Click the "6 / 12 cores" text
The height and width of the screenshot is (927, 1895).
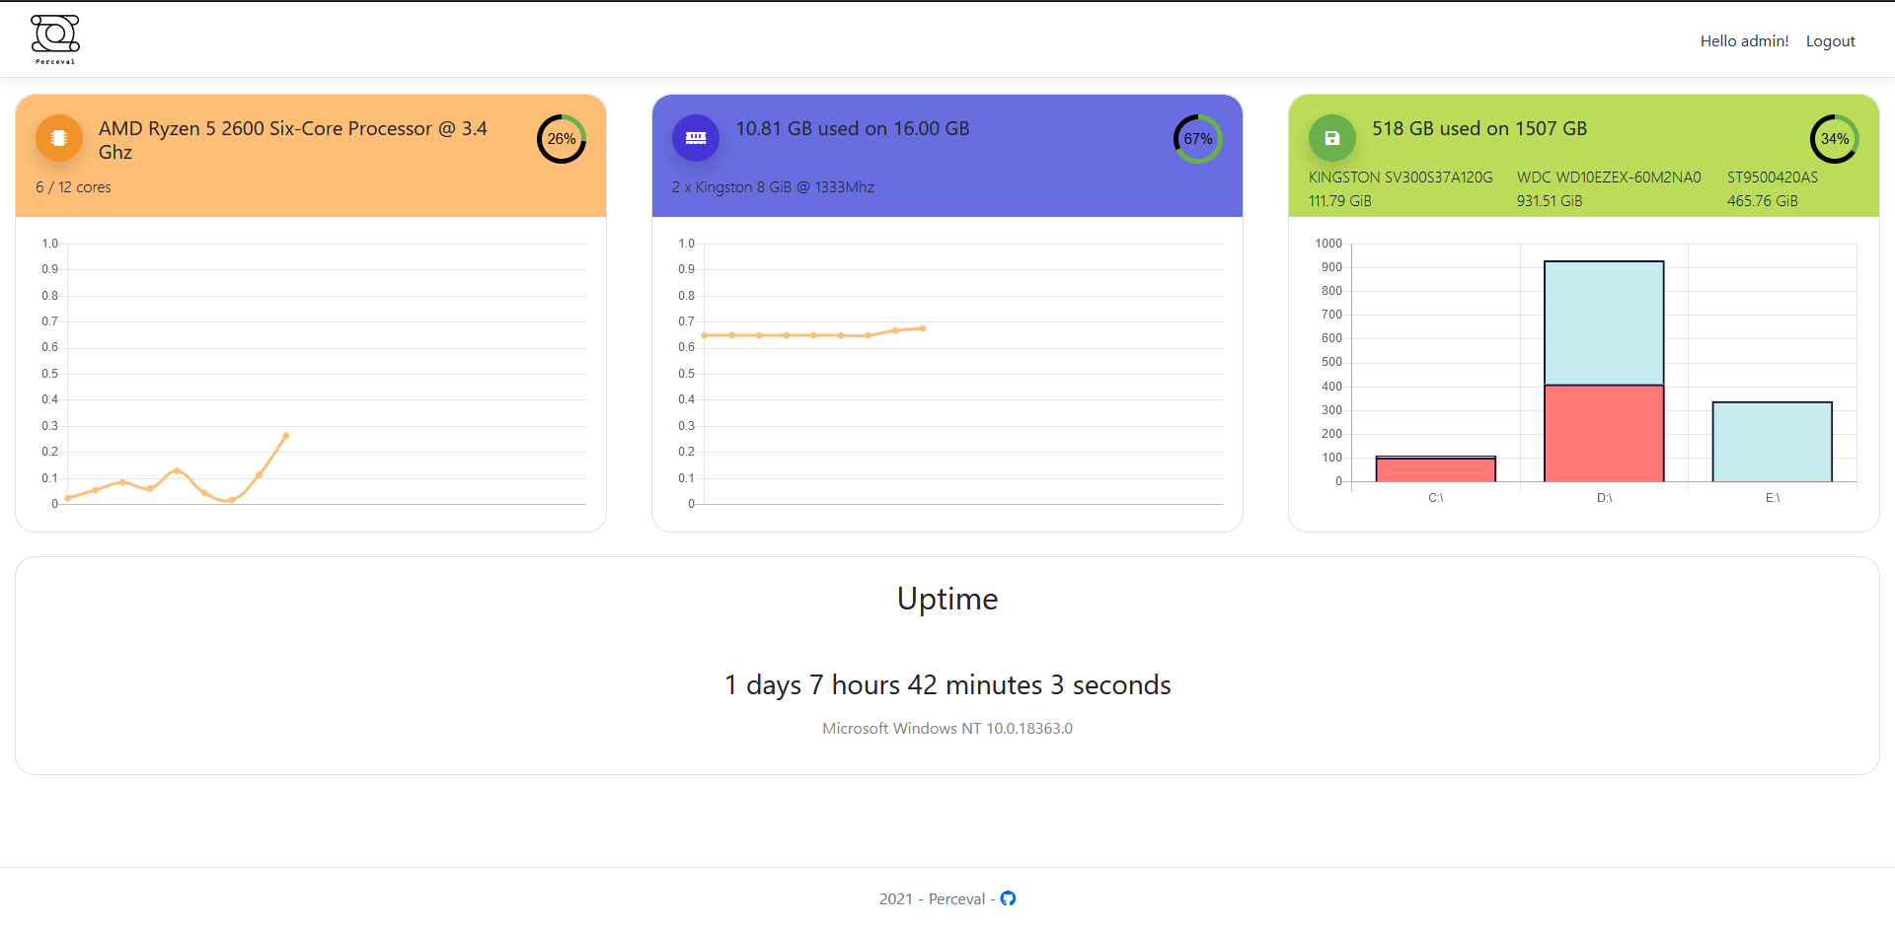[73, 187]
